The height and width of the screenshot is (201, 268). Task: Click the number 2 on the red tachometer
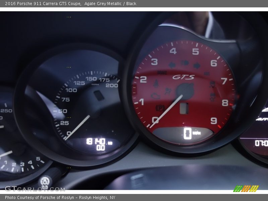[143, 79]
